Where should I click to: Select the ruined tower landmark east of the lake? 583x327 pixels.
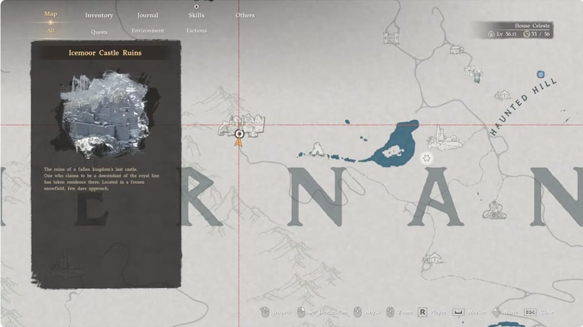pos(444,139)
